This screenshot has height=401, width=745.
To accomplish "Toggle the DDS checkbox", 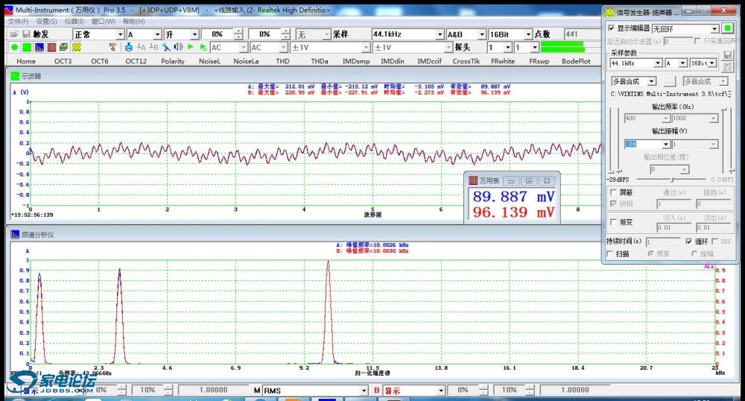I will tap(714, 241).
